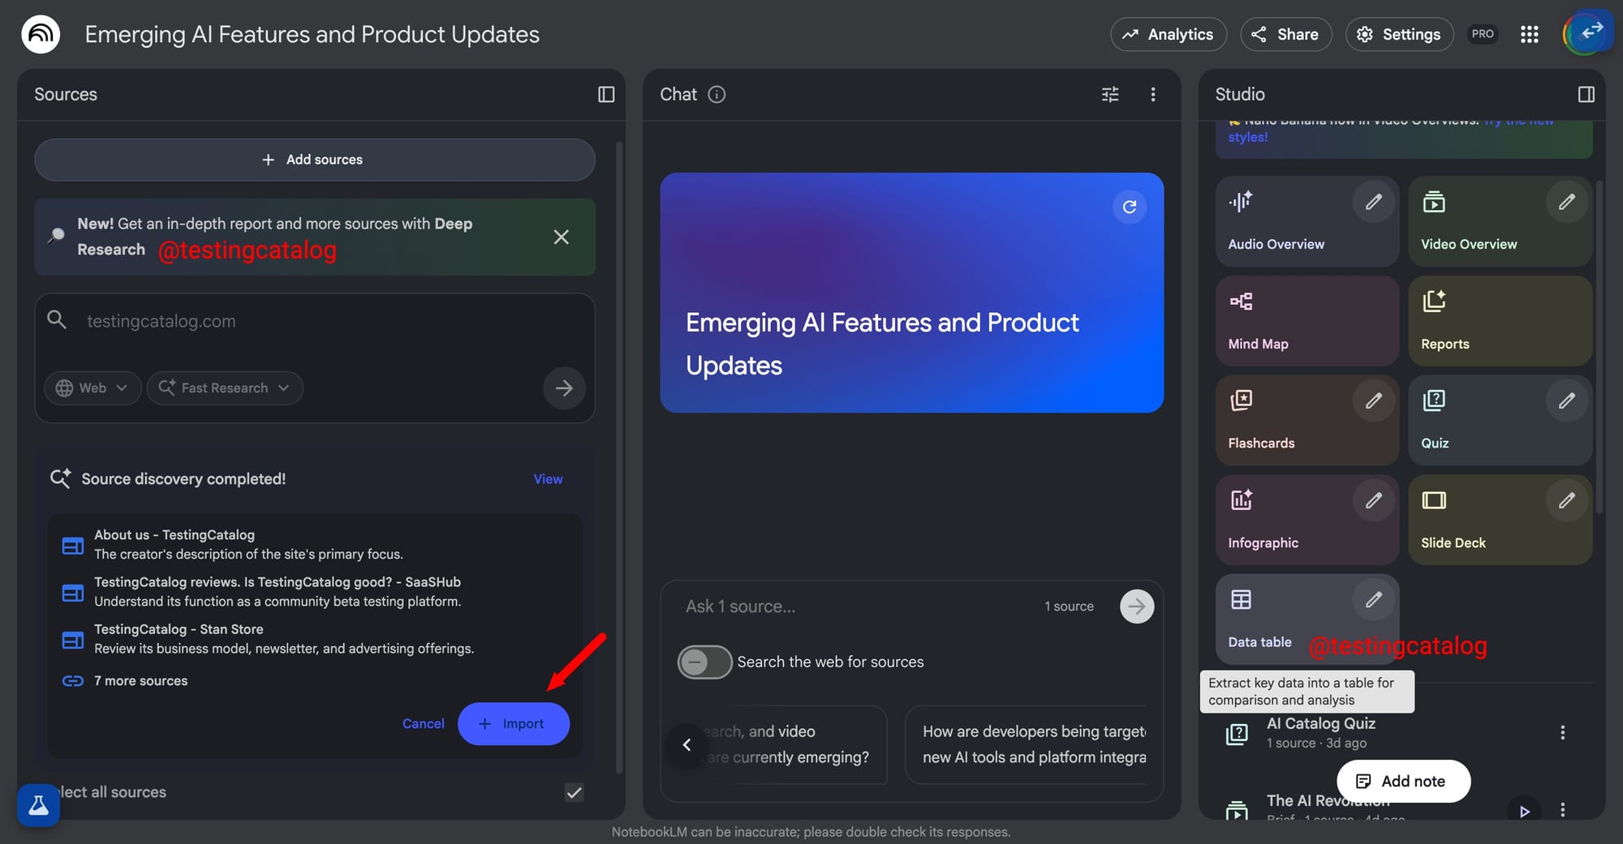1623x844 pixels.
Task: Collapse the Studio panel
Action: coord(1586,95)
